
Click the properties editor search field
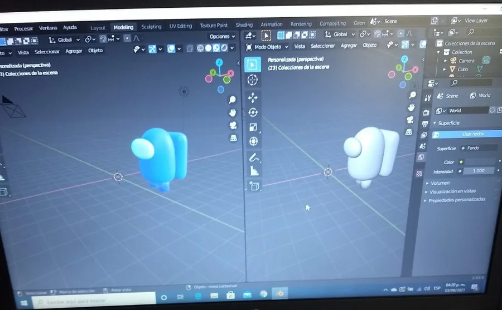pyautogui.click(x=471, y=83)
